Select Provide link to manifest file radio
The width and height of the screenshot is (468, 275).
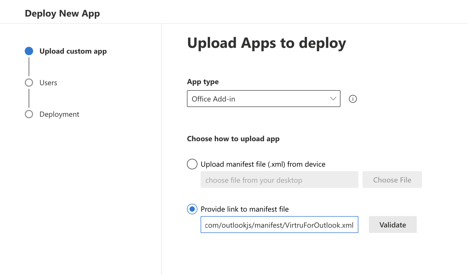(192, 209)
